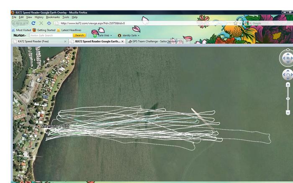The width and height of the screenshot is (293, 183).
Task: Click the Reload page icon
Action: [33, 23]
